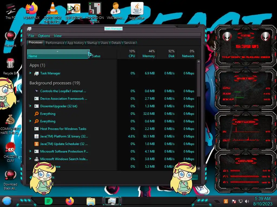
Task: Open the HxD SEX EDITOR shortcut
Action: [74, 11]
